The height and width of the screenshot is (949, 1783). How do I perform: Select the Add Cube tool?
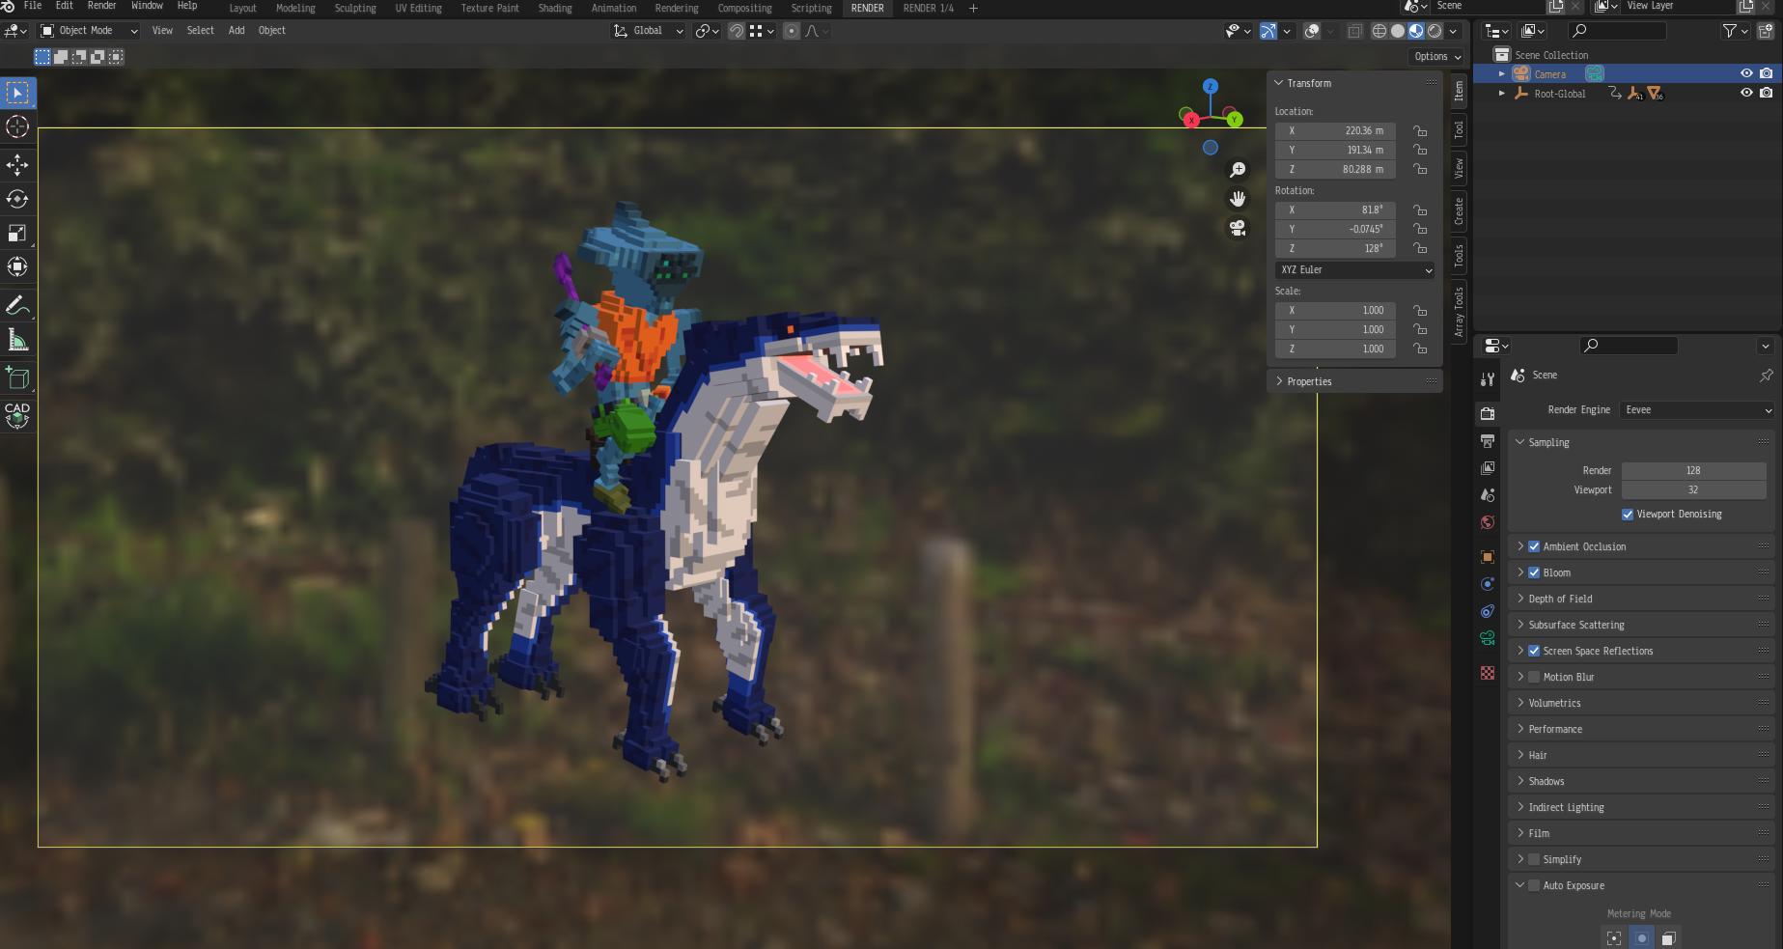[x=17, y=378]
